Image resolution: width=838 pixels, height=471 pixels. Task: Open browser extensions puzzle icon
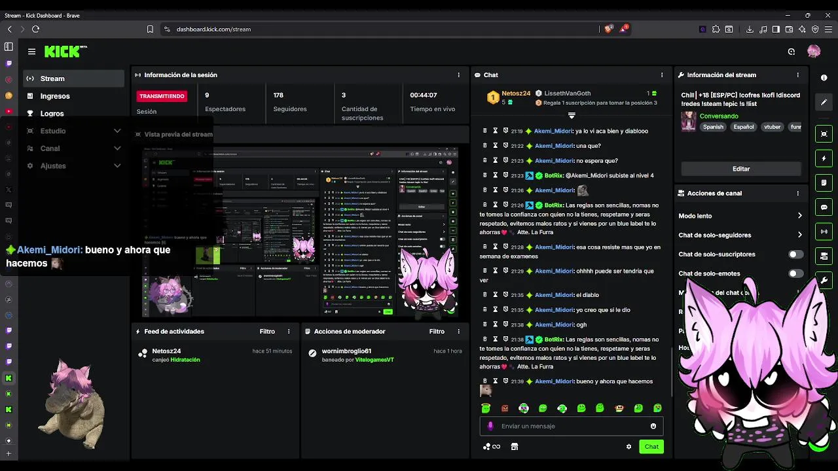pos(716,29)
